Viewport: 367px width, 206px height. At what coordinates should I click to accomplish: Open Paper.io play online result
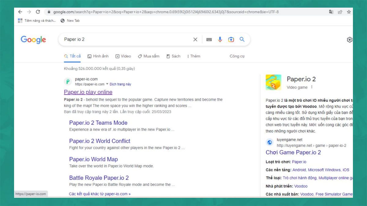(88, 92)
